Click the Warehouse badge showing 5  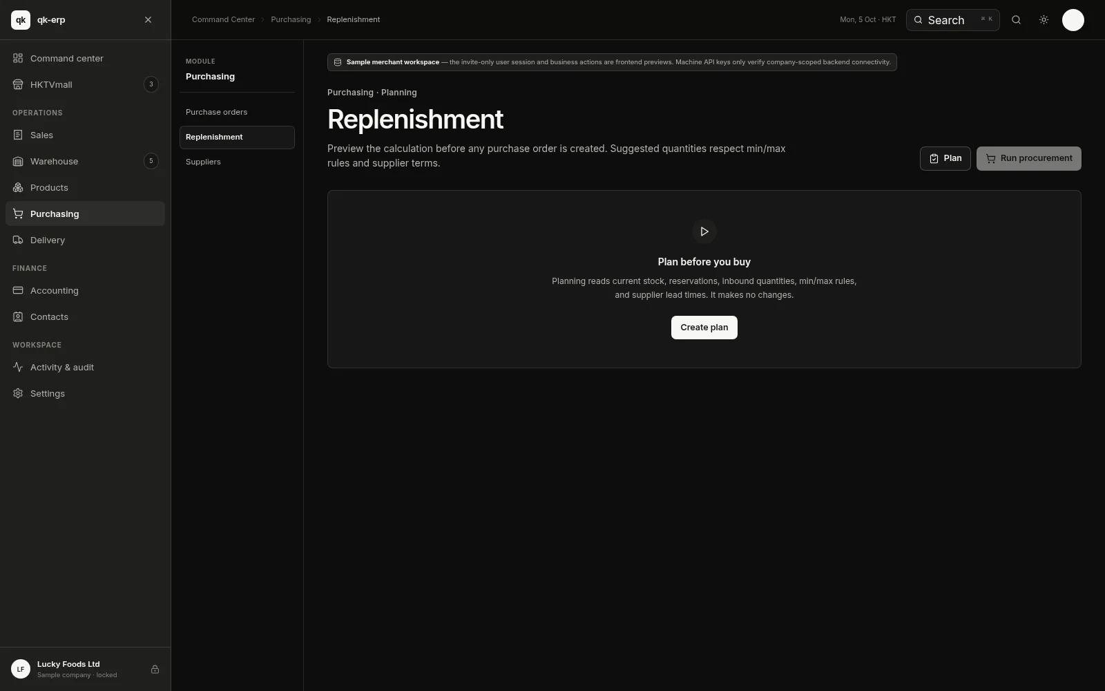[x=151, y=161]
